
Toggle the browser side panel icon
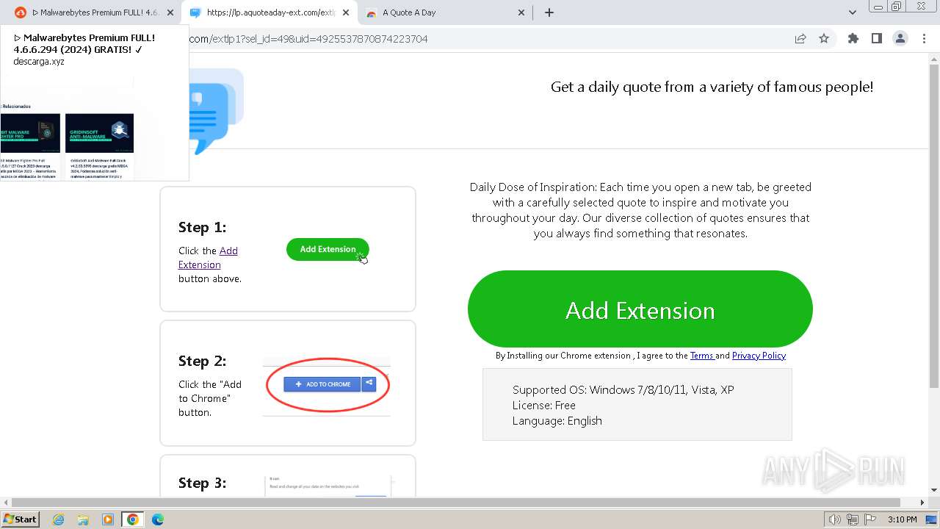[876, 39]
